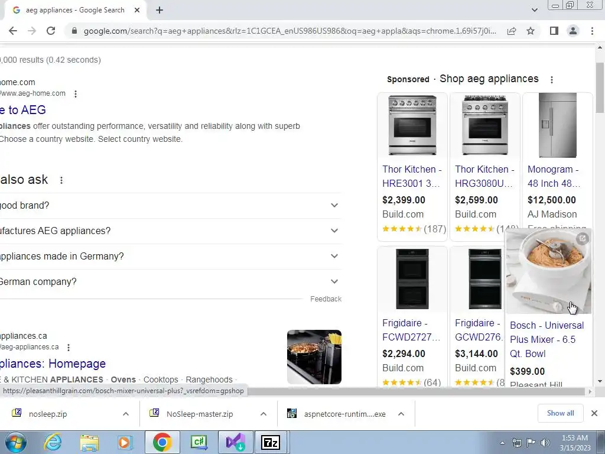
Task: Expand options for NoSleep-master.zip download
Action: tap(264, 414)
